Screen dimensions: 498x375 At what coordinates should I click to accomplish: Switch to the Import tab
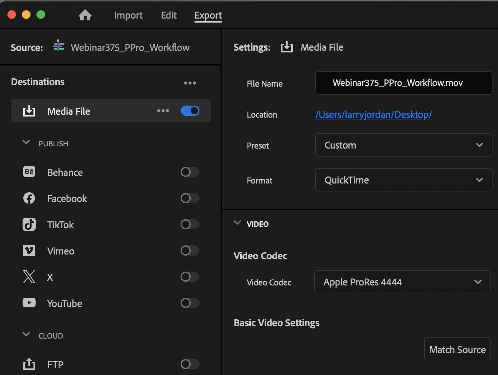pos(128,15)
